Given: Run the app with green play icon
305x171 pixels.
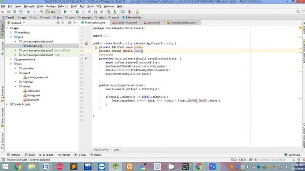Looking at the screenshot, I should [65, 12].
